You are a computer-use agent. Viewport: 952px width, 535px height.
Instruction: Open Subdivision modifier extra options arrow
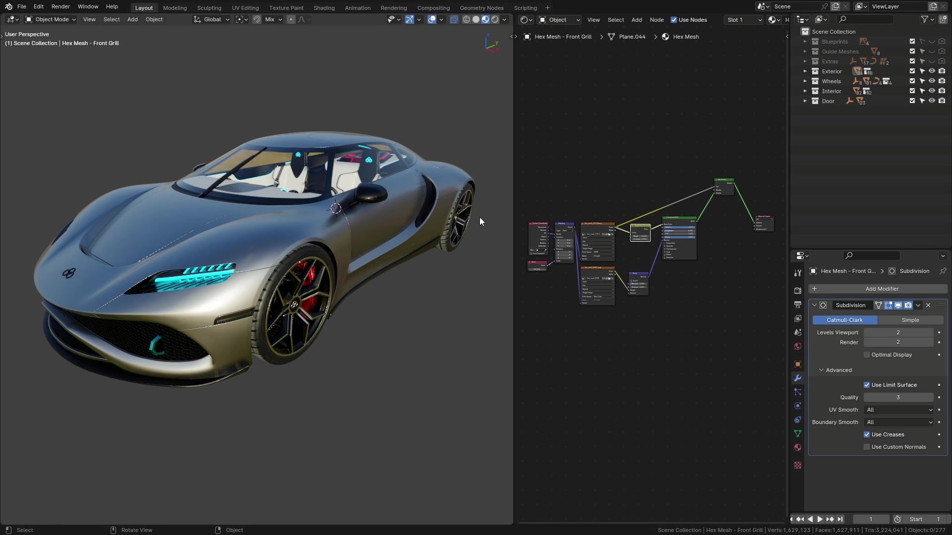(918, 305)
